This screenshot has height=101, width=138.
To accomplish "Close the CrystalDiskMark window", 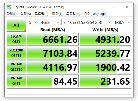I will (127, 7).
